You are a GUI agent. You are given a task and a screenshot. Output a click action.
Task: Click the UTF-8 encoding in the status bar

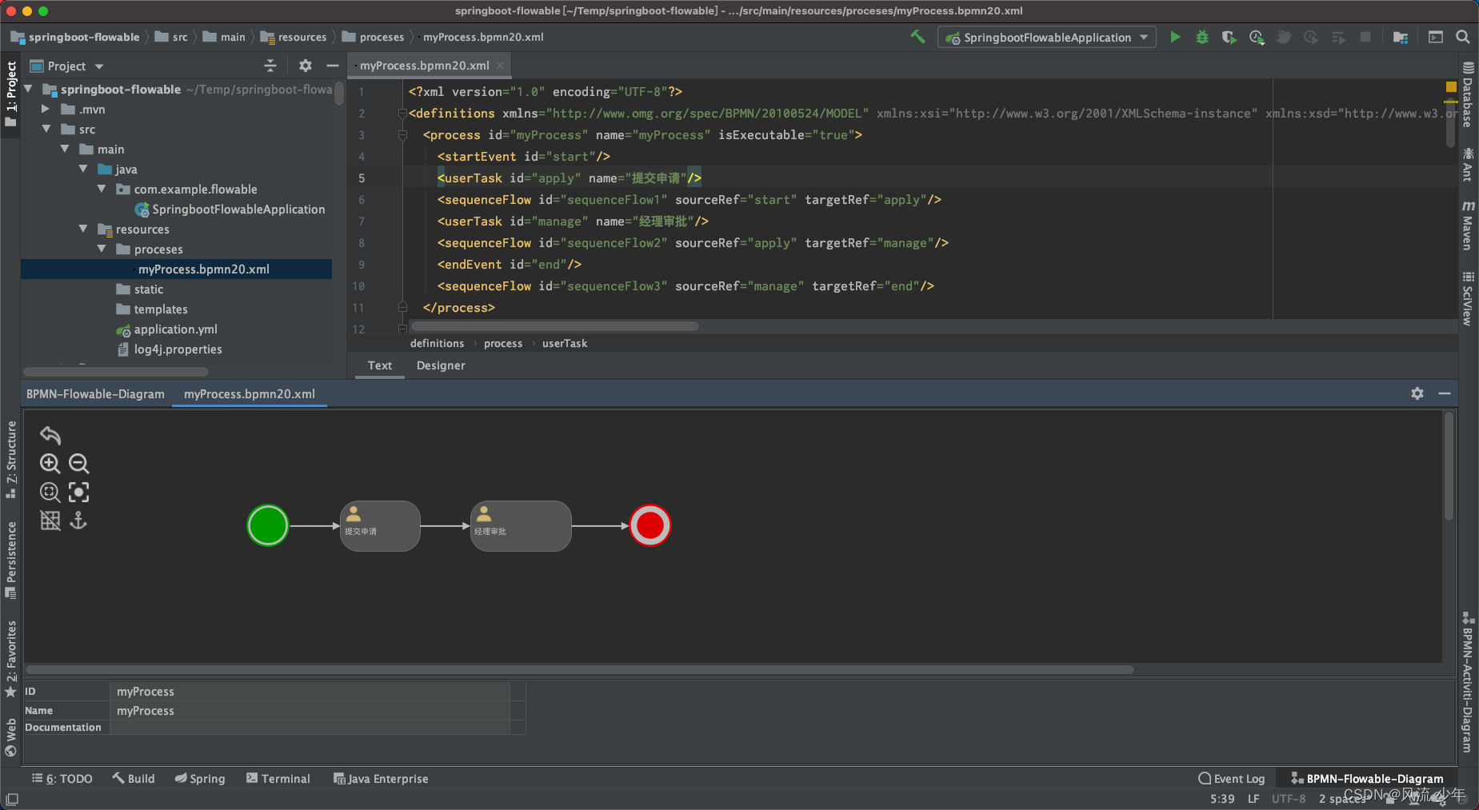coord(1289,799)
